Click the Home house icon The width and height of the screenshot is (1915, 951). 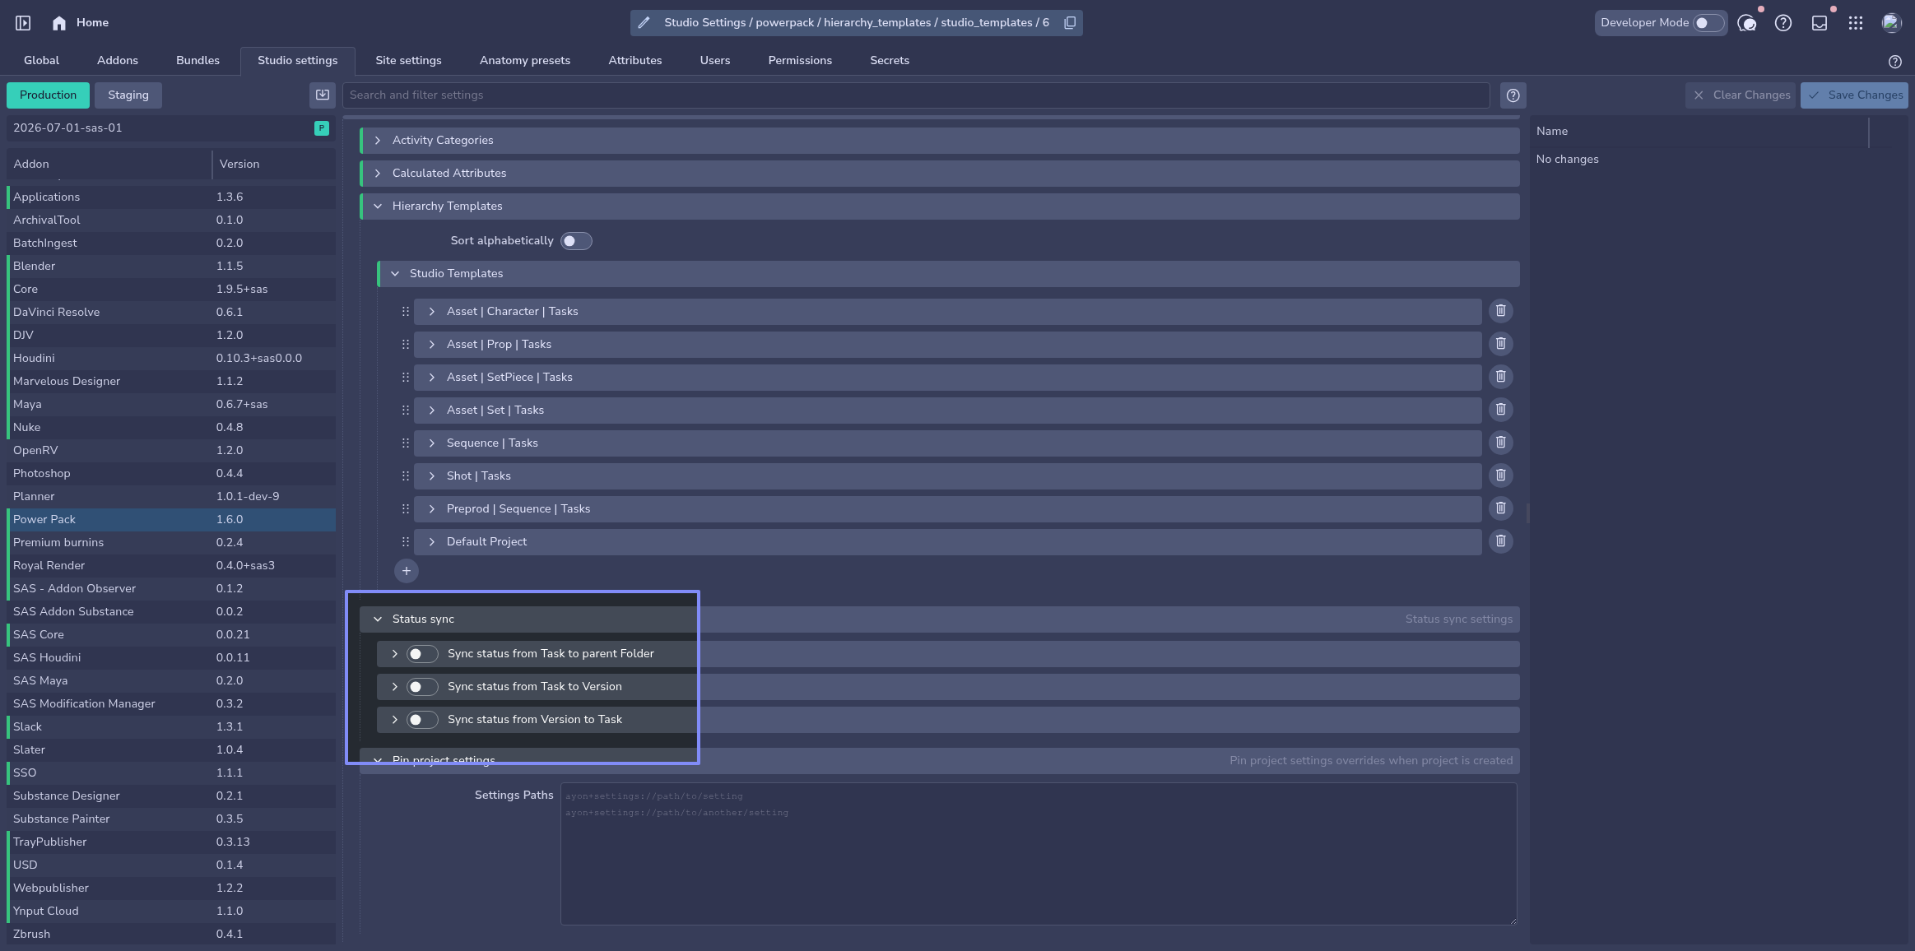pyautogui.click(x=59, y=23)
